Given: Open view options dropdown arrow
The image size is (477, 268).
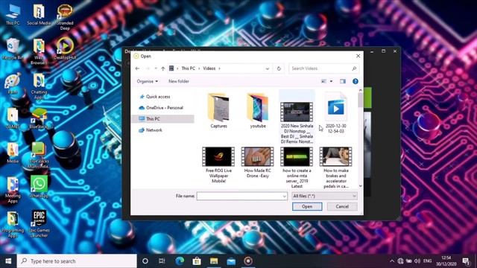Looking at the screenshot, I should pos(331,81).
